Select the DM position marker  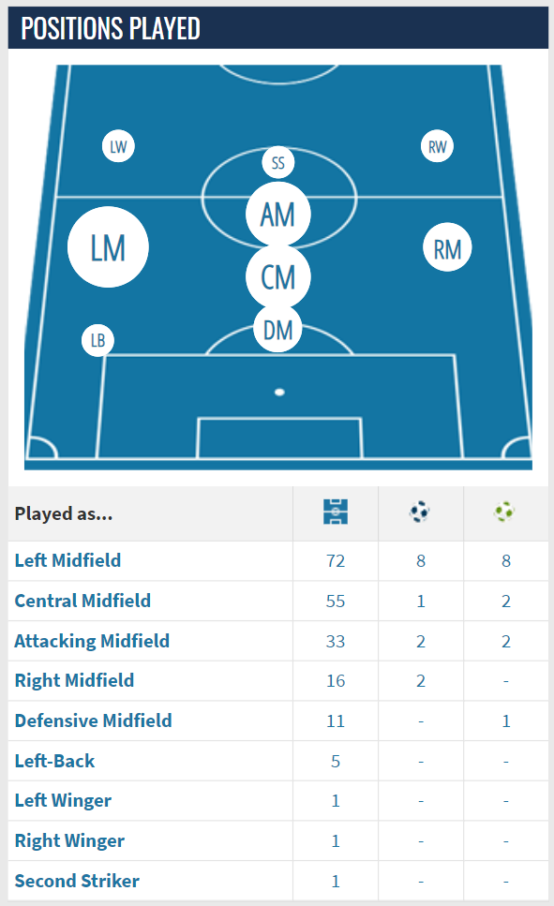coord(278,330)
